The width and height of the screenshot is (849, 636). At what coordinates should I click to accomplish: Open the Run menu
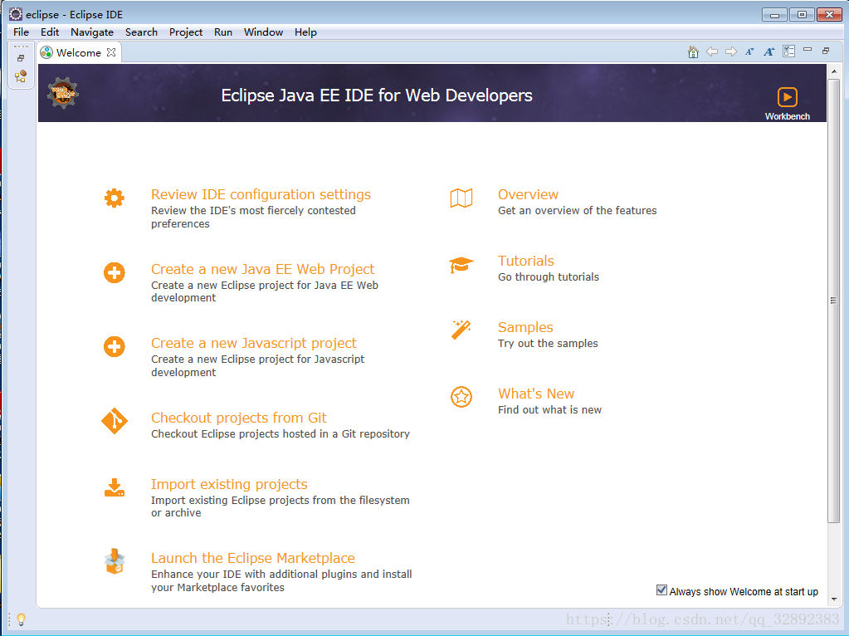(223, 32)
